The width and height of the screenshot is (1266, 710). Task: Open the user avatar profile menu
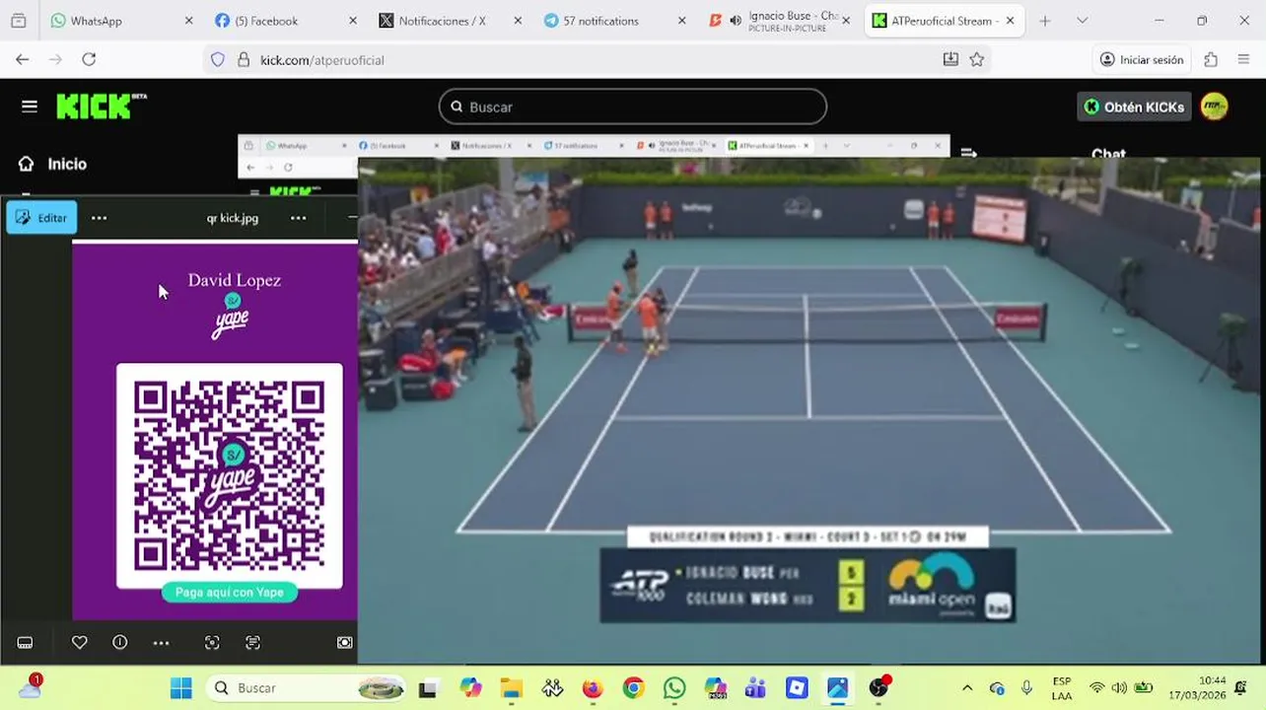coord(1214,106)
